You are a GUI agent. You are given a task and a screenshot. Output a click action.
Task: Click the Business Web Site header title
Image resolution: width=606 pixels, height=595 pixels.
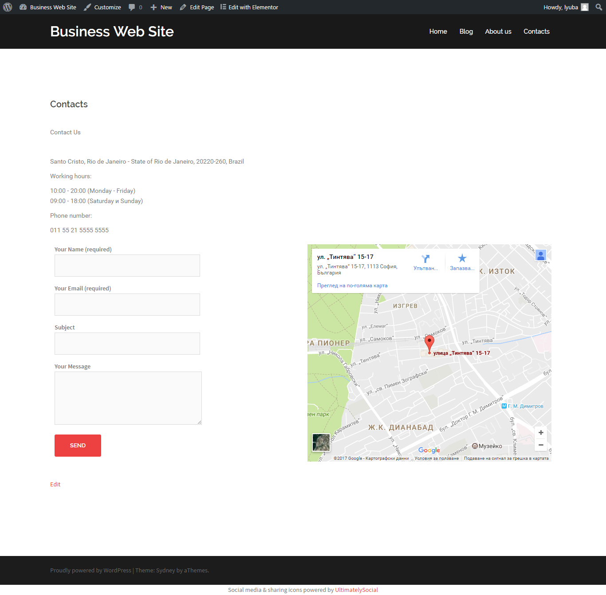coord(112,31)
